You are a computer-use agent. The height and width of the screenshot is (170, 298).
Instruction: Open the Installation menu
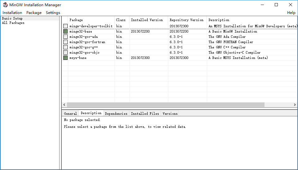pos(12,12)
